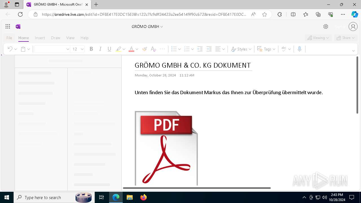The width and height of the screenshot is (361, 203).
Task: Switch to the View tab
Action: point(70,38)
